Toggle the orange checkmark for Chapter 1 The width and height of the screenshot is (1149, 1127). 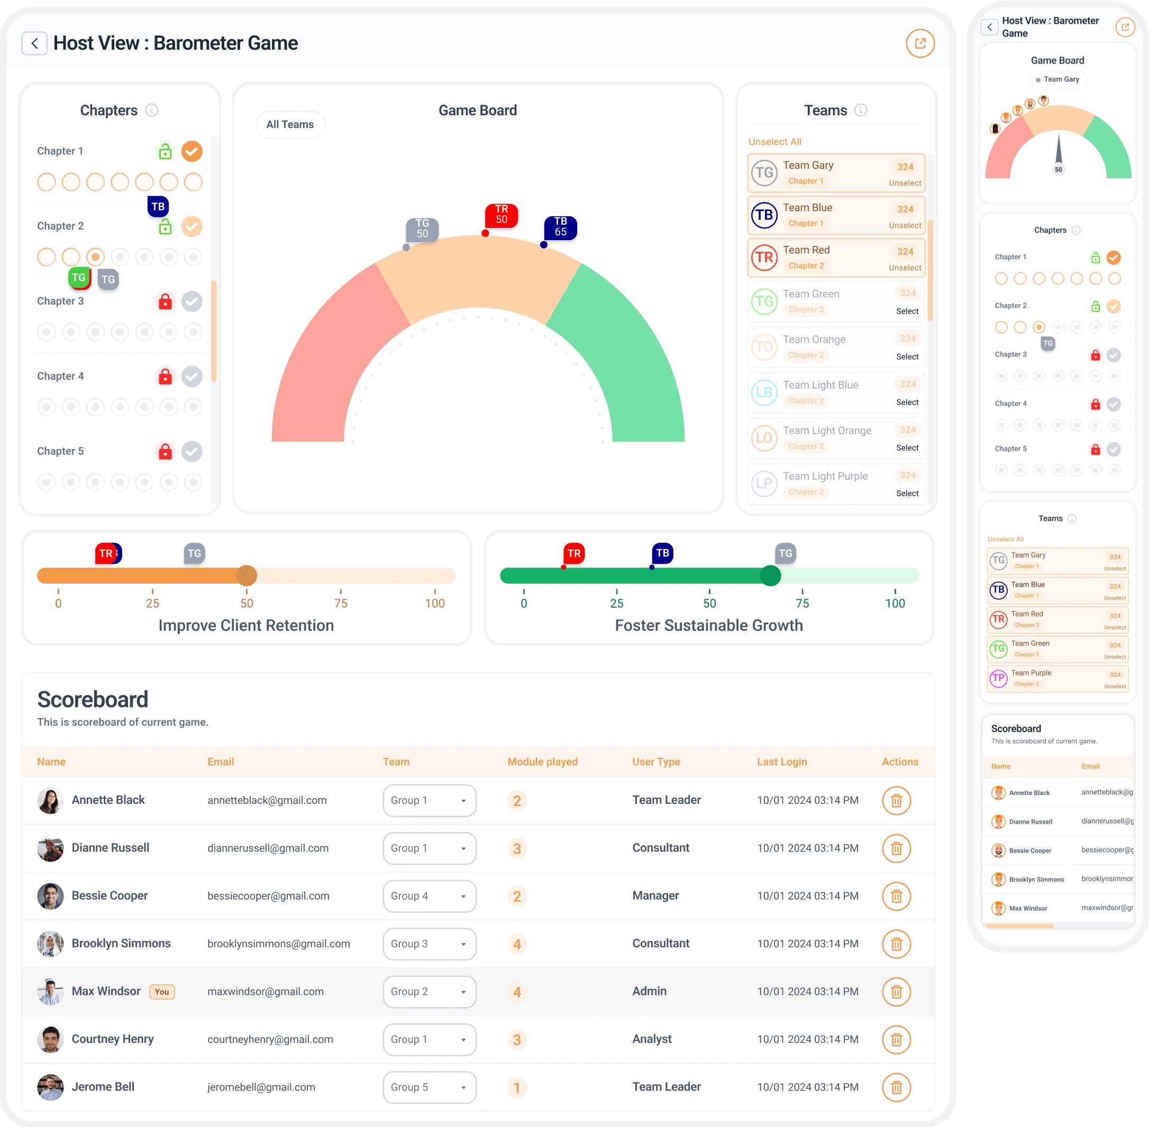pos(192,152)
